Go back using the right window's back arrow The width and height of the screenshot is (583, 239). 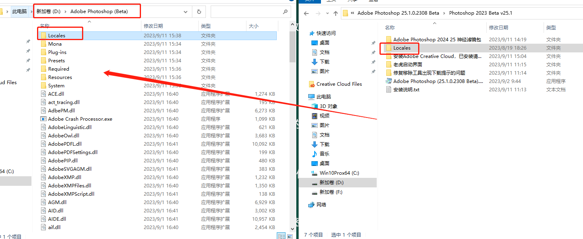click(x=306, y=13)
